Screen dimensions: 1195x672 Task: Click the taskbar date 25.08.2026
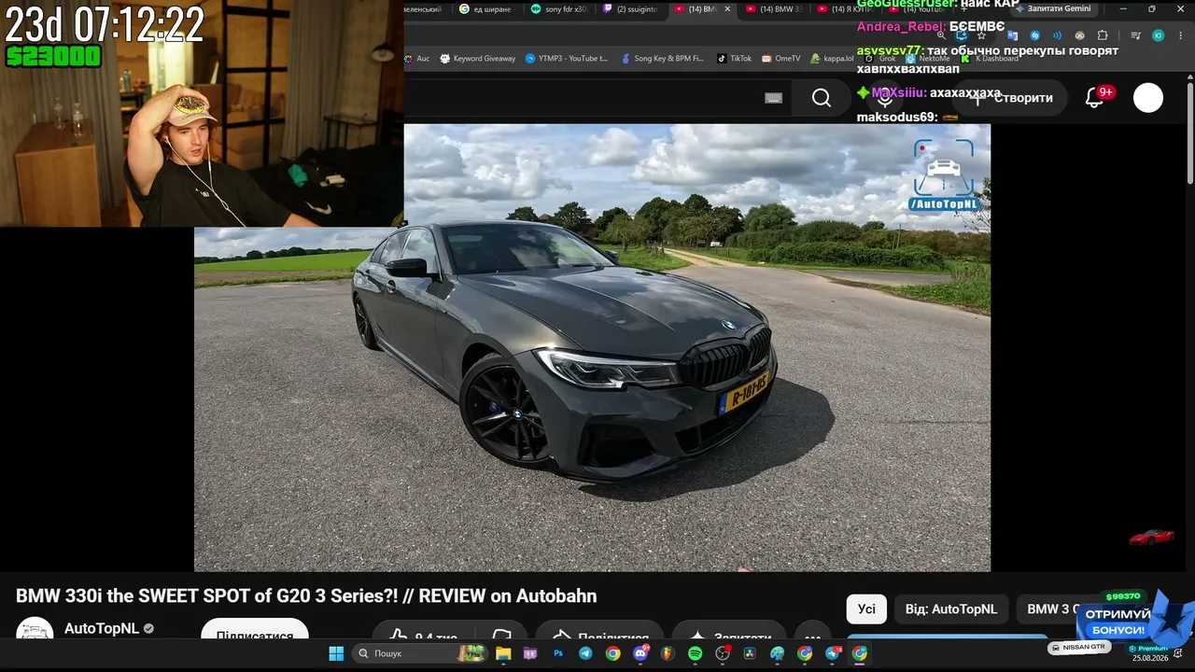point(1150,658)
